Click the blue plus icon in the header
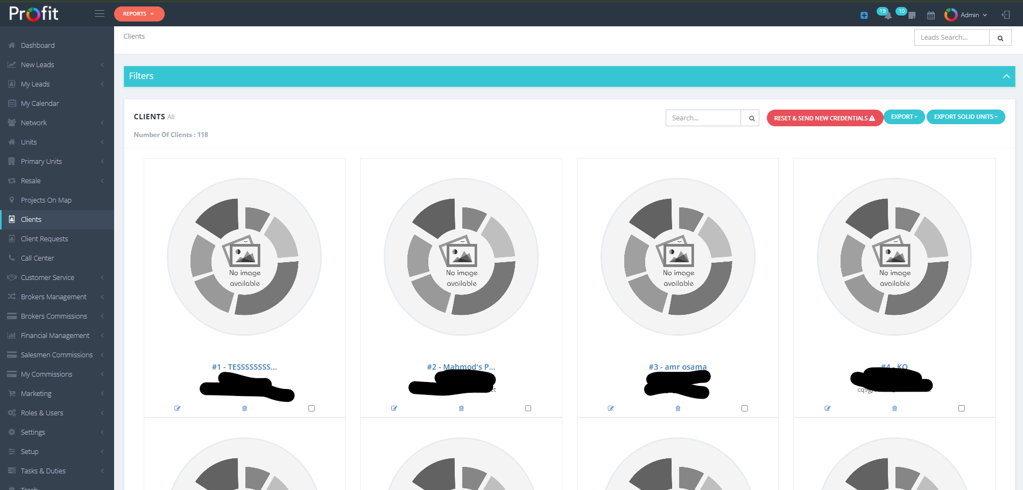Viewport: 1023px width, 490px height. click(x=864, y=15)
